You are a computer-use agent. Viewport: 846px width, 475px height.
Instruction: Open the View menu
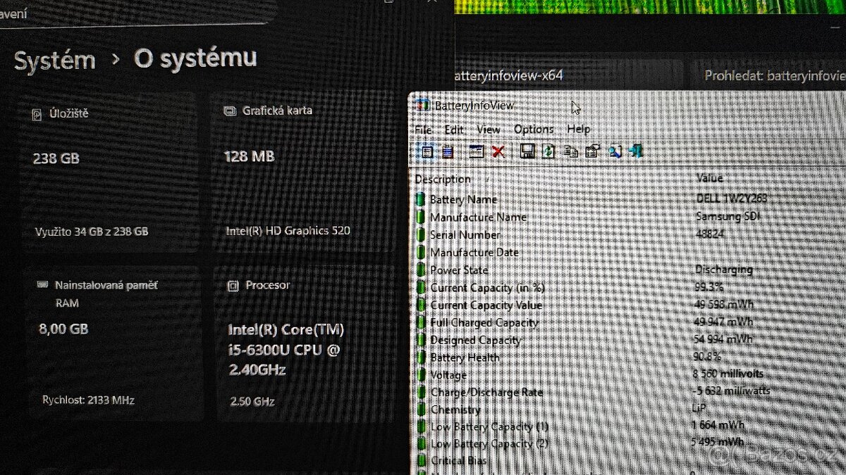click(489, 129)
